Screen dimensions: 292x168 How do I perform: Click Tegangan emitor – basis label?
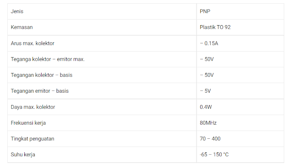(x=40, y=91)
